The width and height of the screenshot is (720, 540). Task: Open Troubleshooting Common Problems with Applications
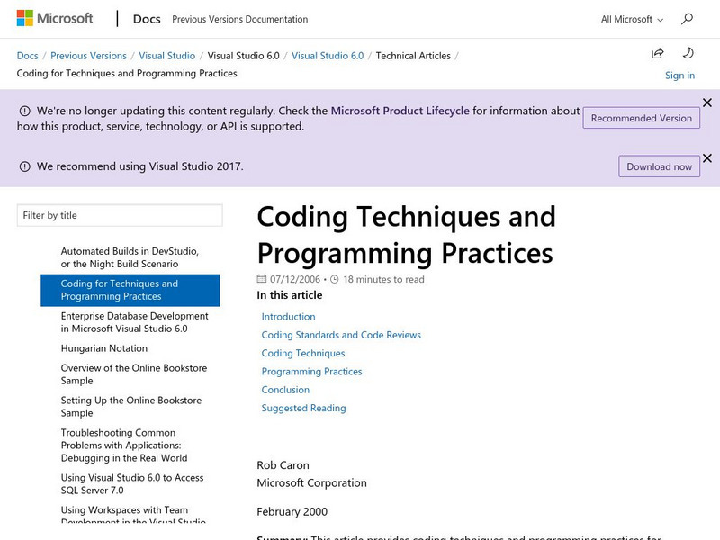coord(124,445)
